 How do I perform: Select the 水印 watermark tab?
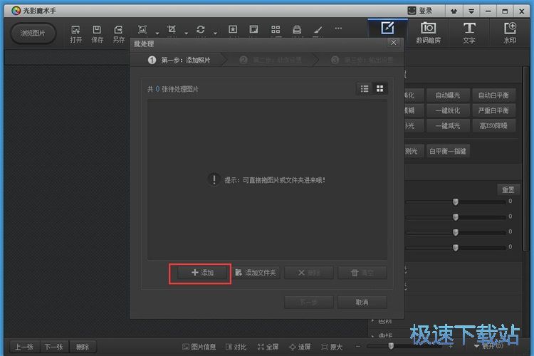tap(510, 33)
